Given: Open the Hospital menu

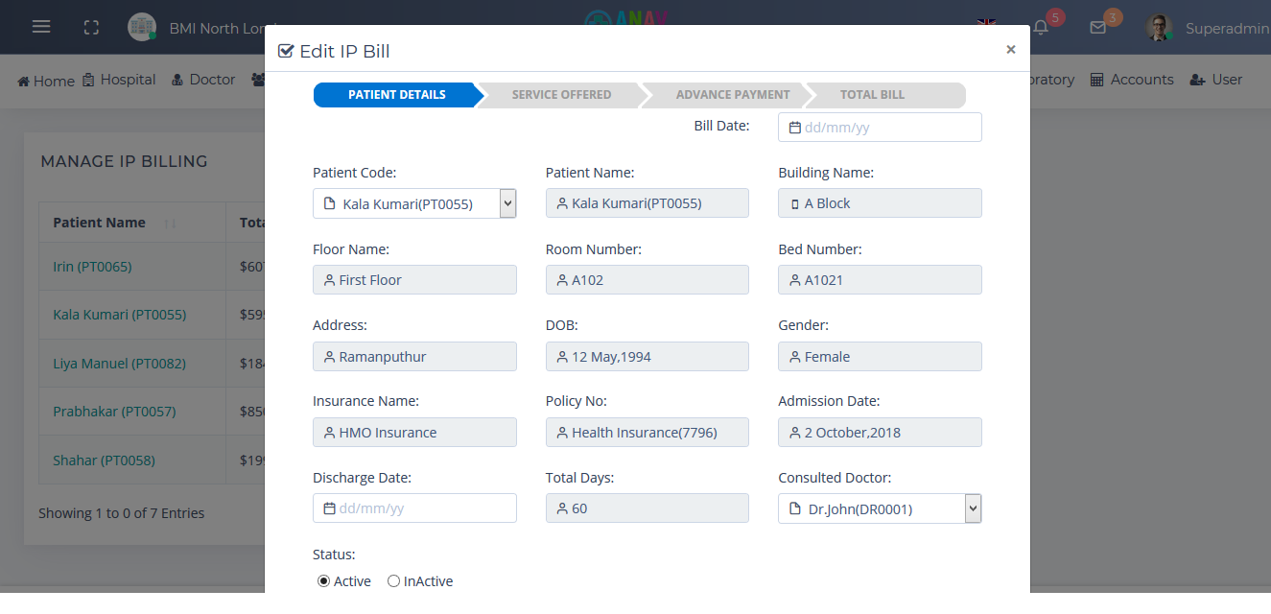Looking at the screenshot, I should (119, 80).
